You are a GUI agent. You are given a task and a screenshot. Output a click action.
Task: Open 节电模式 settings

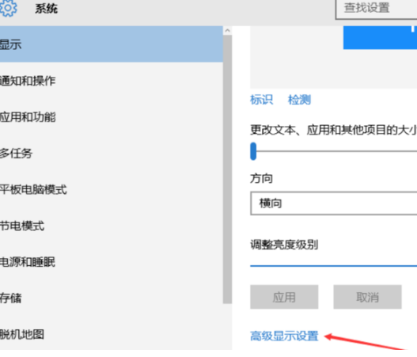click(x=112, y=226)
